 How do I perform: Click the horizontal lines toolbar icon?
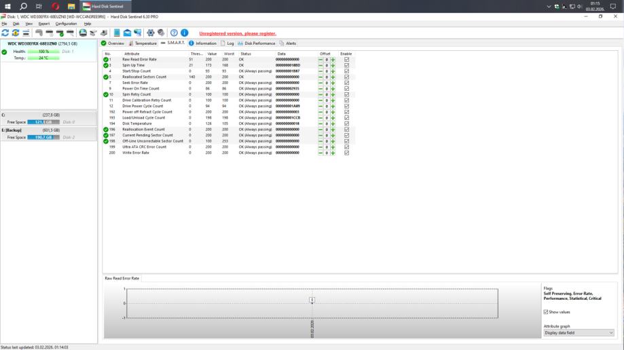26,33
